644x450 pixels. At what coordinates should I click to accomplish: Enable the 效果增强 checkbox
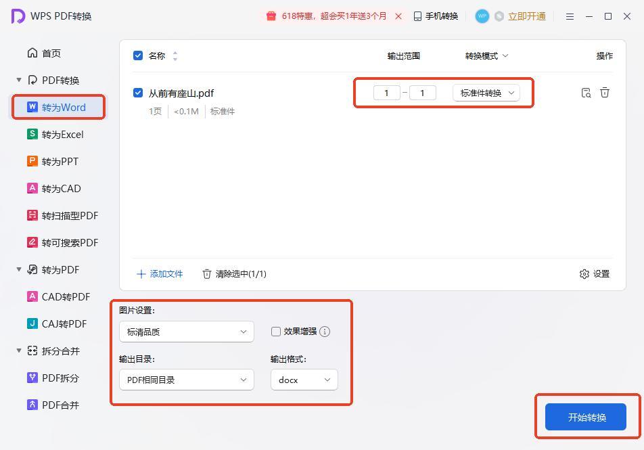tap(276, 332)
